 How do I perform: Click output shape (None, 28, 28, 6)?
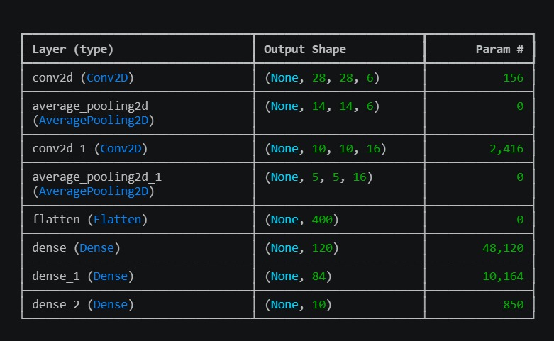pos(322,78)
